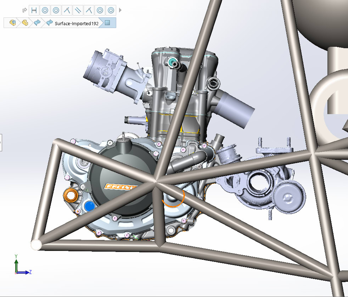Select the assembly breadcrumb icon
The width and height of the screenshot is (348, 297).
tap(13, 23)
